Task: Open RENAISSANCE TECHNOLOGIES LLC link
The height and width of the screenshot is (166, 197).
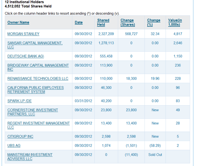Action: coord(38,78)
